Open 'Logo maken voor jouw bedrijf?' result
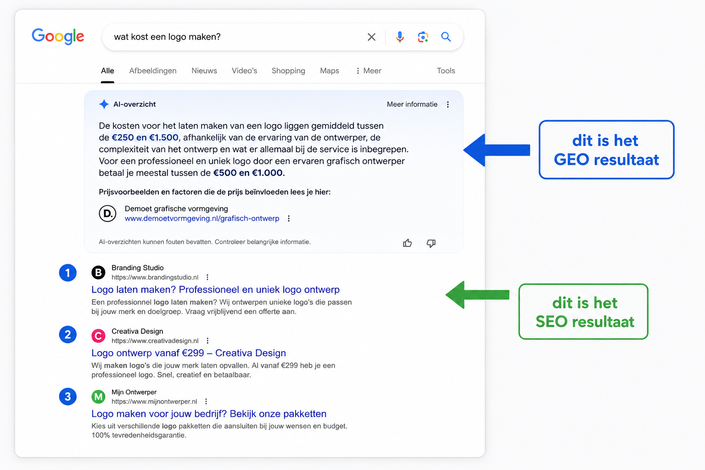This screenshot has height=470, width=705. click(x=209, y=414)
